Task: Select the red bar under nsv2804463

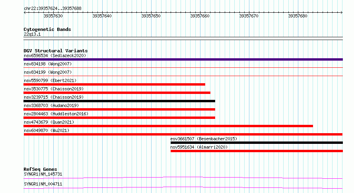Action: tap(119, 118)
